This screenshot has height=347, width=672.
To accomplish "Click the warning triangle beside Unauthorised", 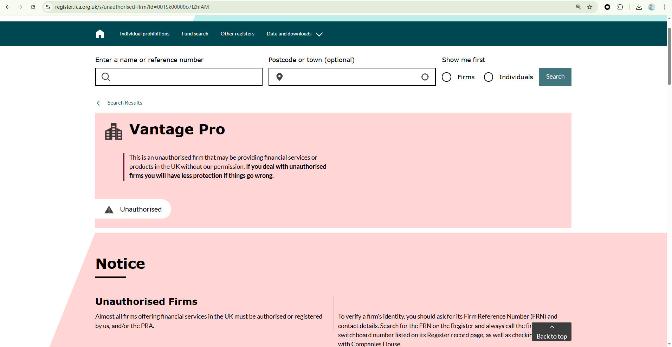I will tap(109, 209).
